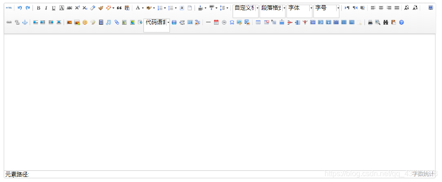Attach a file with the paperclip icon
Viewport: 442px width, 182px height.
pyautogui.click(x=117, y=22)
